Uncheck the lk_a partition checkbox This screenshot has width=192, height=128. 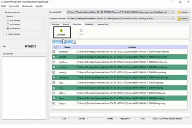[54, 88]
